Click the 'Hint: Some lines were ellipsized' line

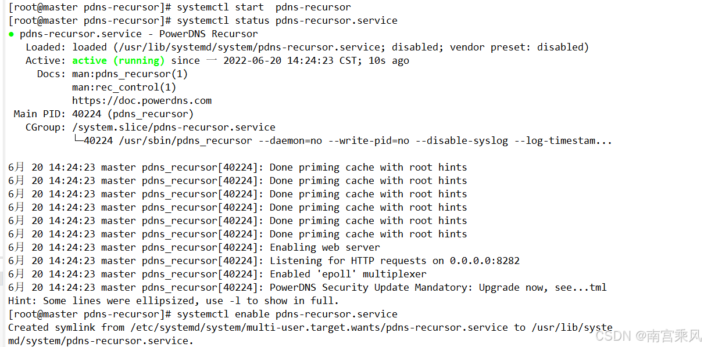pos(173,301)
